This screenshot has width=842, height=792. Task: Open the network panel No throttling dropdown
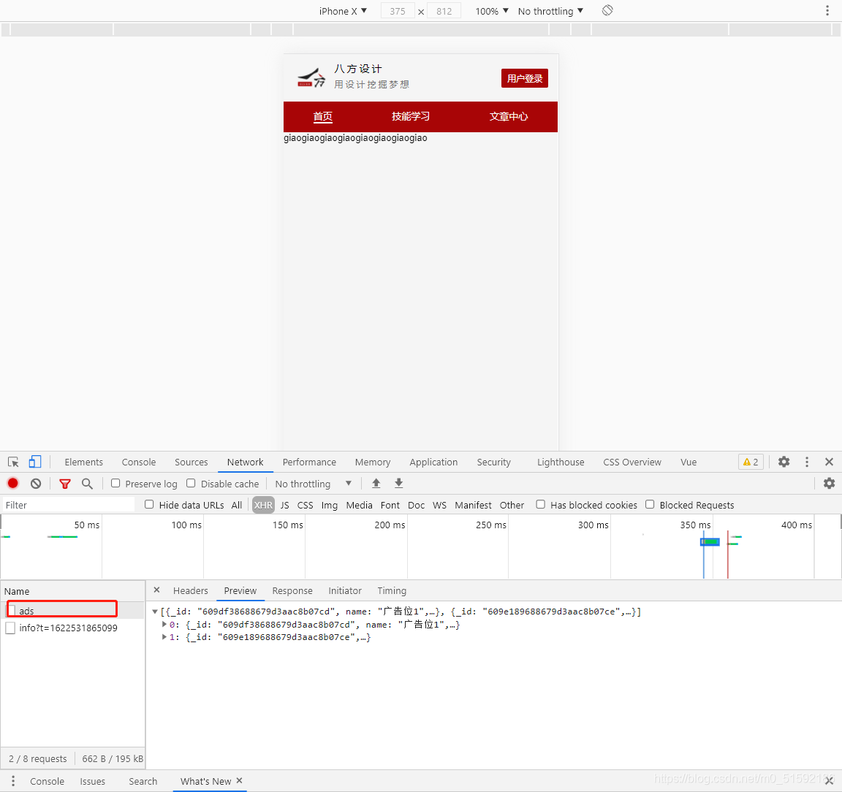pos(313,484)
